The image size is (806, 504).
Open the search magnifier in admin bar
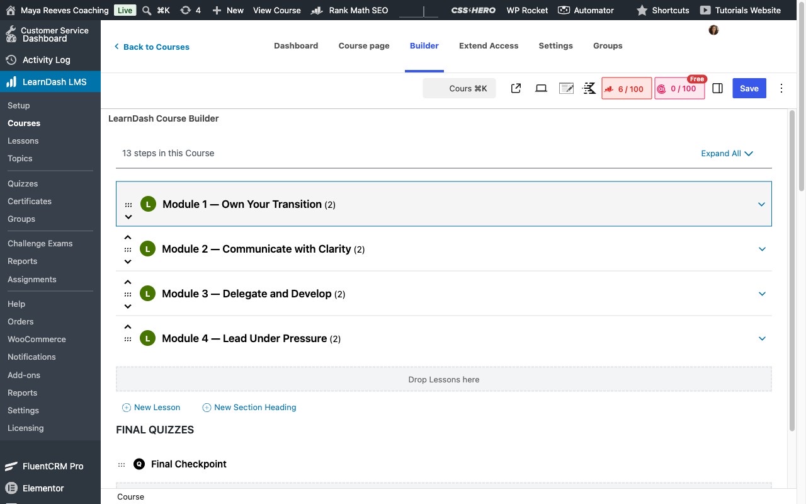pos(147,10)
